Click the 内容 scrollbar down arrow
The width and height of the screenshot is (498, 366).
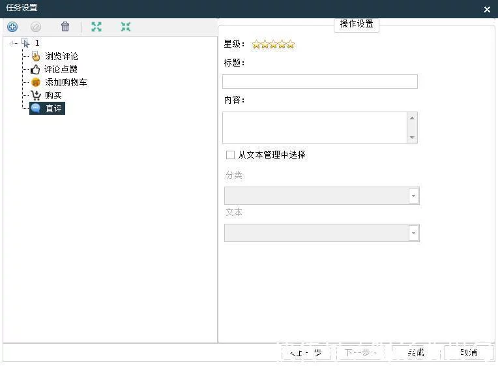(412, 138)
